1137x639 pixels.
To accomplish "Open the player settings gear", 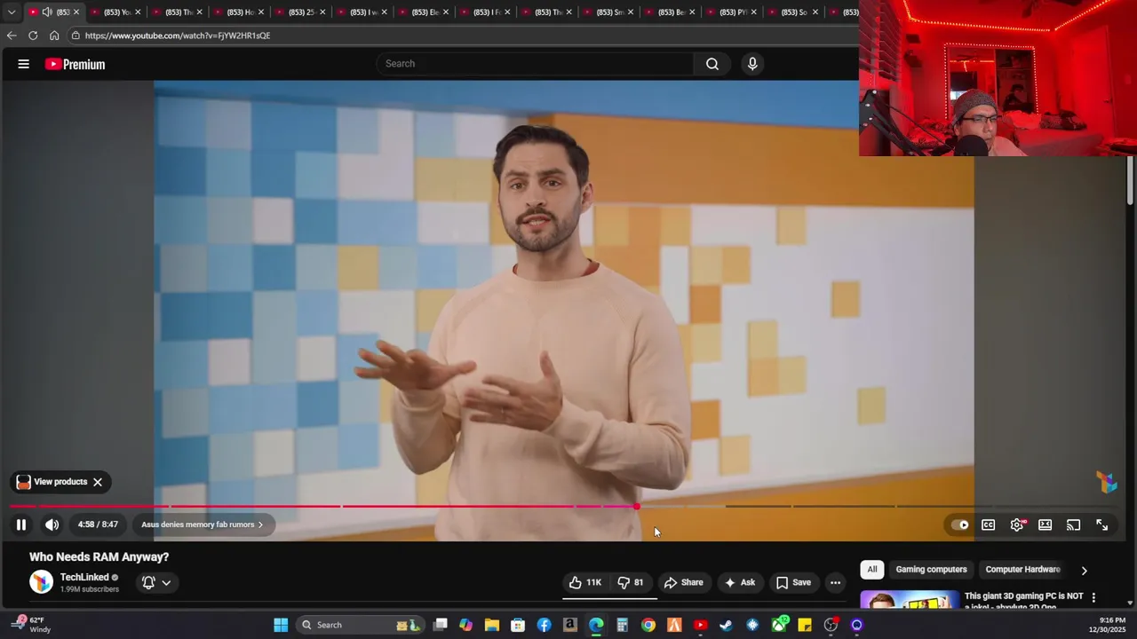I will tap(1017, 525).
